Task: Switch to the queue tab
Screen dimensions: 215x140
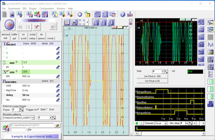Action: click(x=41, y=38)
